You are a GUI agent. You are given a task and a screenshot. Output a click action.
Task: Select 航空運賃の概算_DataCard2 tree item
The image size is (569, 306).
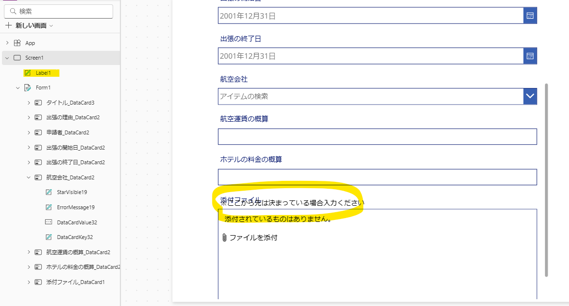(78, 252)
